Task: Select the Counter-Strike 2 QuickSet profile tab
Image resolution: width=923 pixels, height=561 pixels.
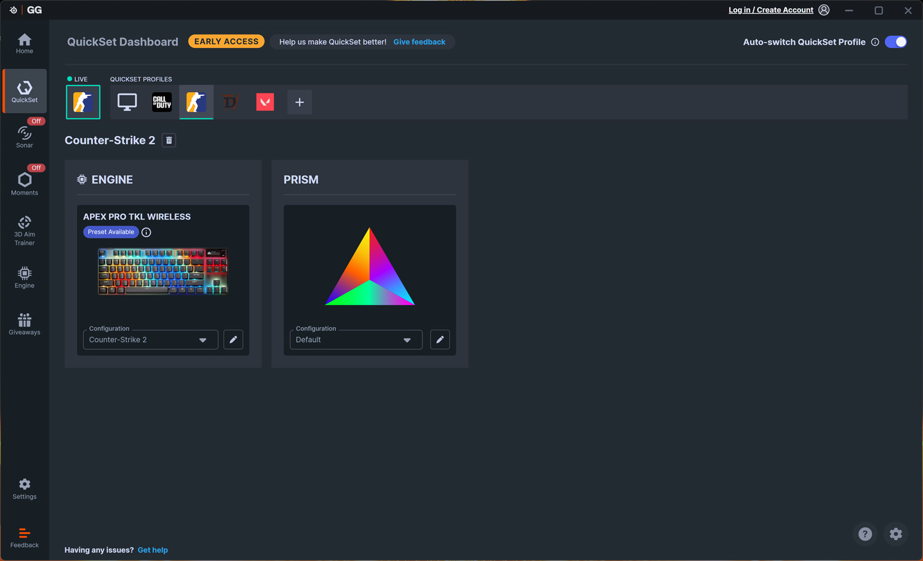Action: click(196, 102)
